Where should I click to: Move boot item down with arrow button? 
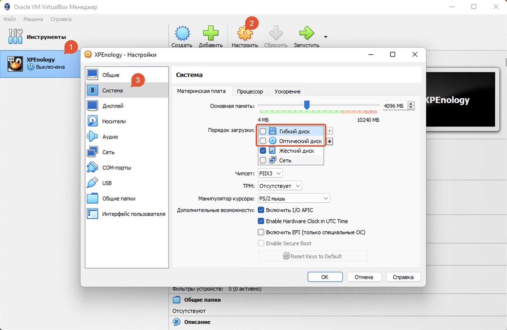[330, 141]
